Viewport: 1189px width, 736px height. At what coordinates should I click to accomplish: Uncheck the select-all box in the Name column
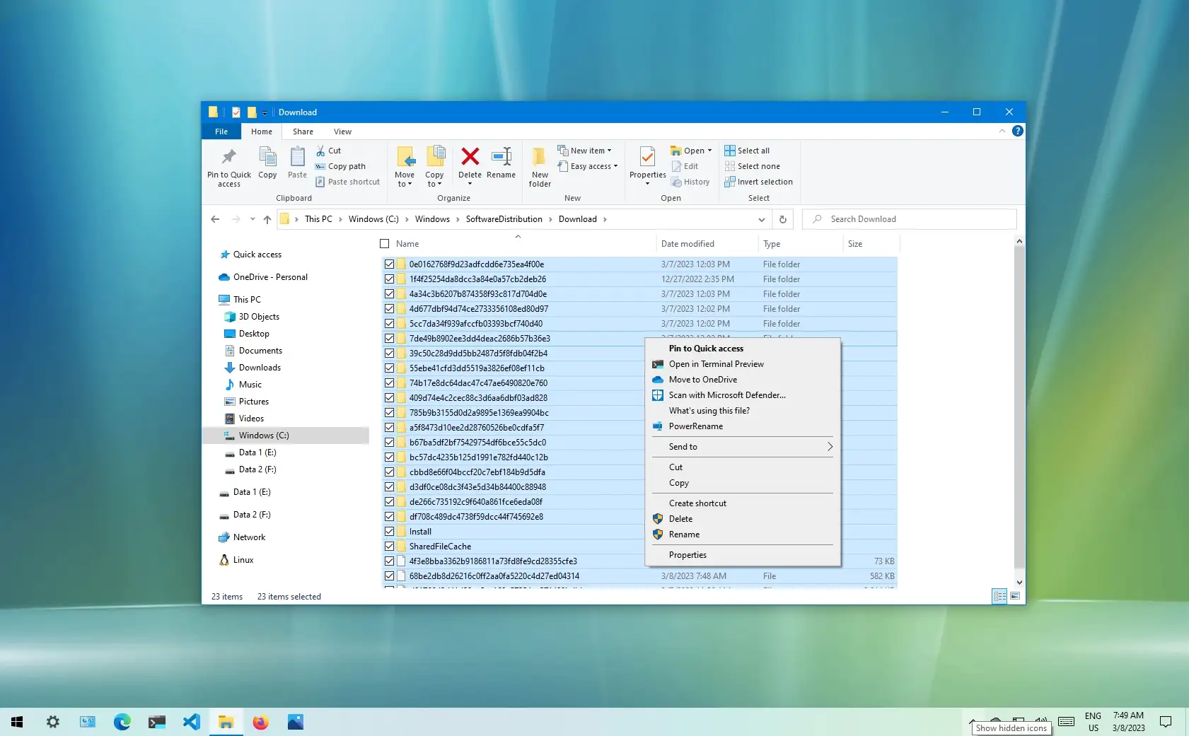coord(385,243)
